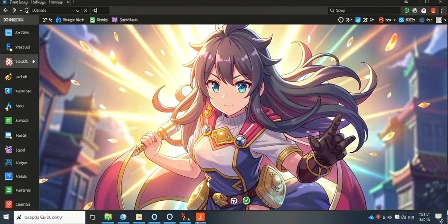Open Task View from the taskbar
This screenshot has height=224, width=448.
(x=92, y=217)
